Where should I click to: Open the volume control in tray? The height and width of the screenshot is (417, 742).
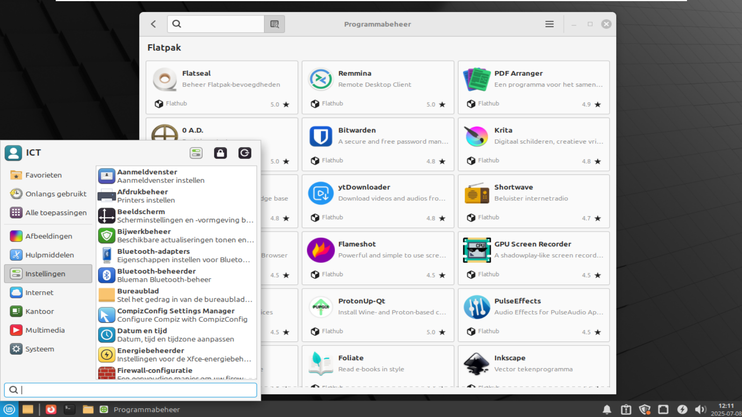701,409
